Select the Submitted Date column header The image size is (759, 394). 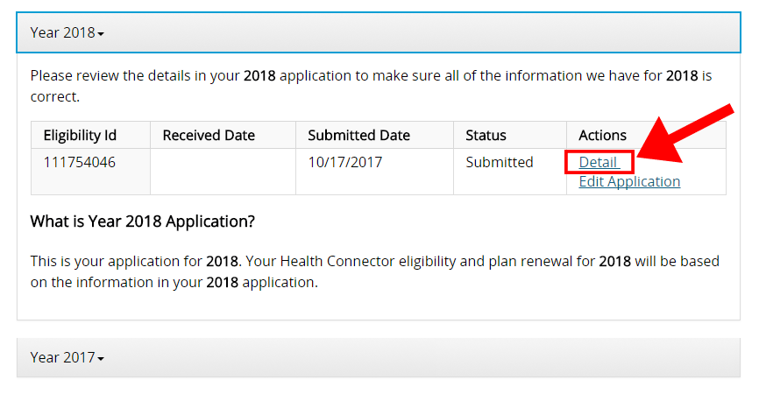374,135
